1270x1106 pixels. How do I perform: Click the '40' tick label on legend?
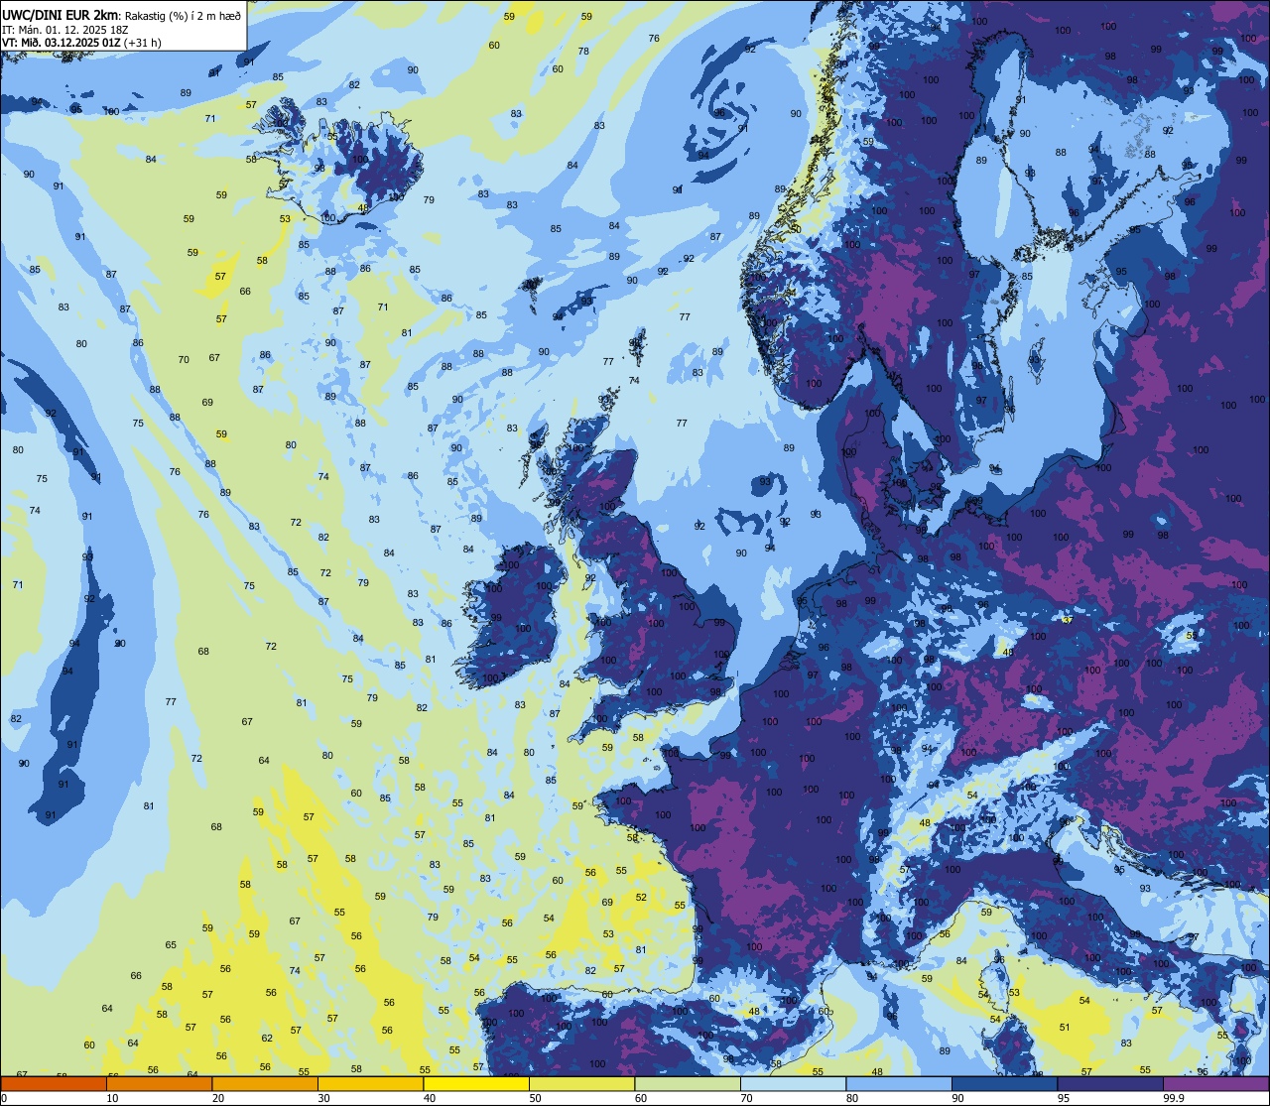(430, 1098)
